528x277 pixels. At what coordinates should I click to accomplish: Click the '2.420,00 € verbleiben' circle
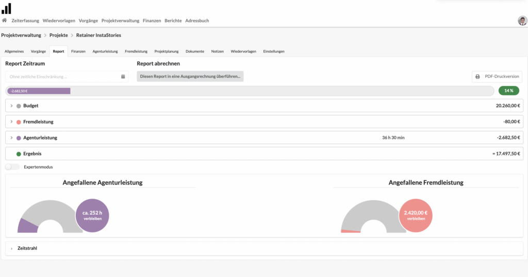point(416,215)
